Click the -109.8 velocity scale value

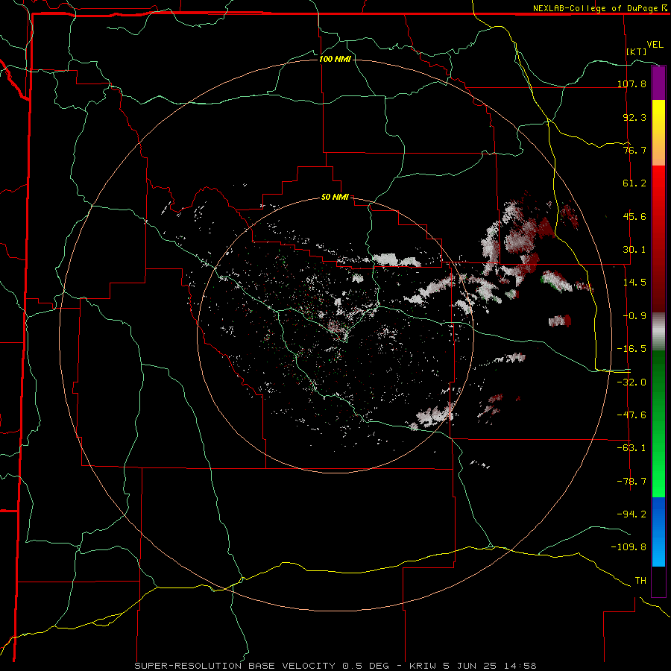(629, 547)
